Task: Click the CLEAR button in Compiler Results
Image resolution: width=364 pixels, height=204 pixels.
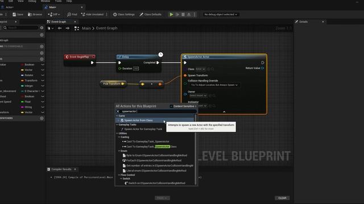Action: 282,198
